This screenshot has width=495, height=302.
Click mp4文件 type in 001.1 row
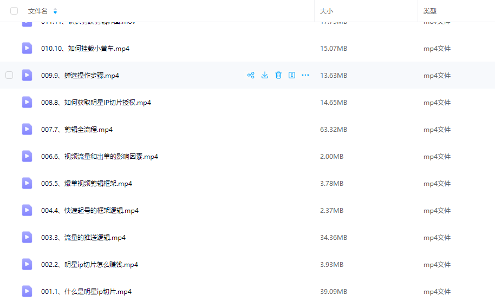click(x=437, y=292)
